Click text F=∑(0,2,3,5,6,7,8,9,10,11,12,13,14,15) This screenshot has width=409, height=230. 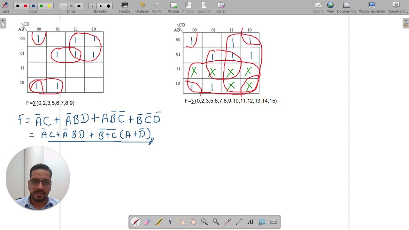(x=231, y=101)
